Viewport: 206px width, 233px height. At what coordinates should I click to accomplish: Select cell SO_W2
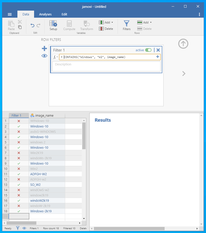point(47,185)
